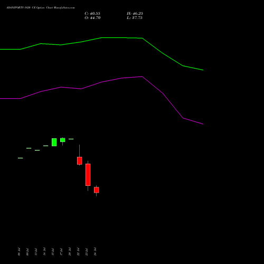Click the ADANIPORTS option chart title

pos(41,8)
